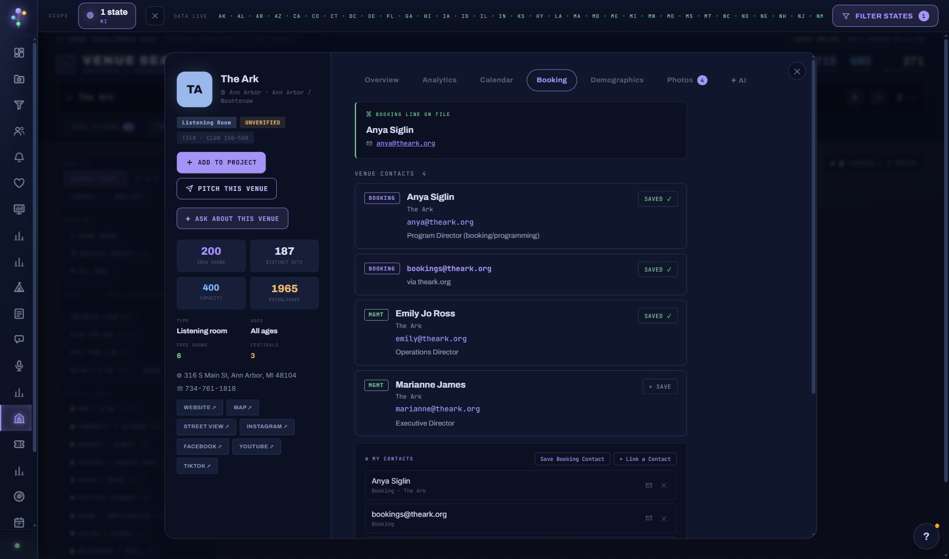949x559 pixels.
Task: Click the app logo at top left
Action: (19, 16)
